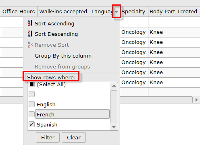Apply filter with the Filter button
This screenshot has height=145, width=200.
(x=48, y=137)
